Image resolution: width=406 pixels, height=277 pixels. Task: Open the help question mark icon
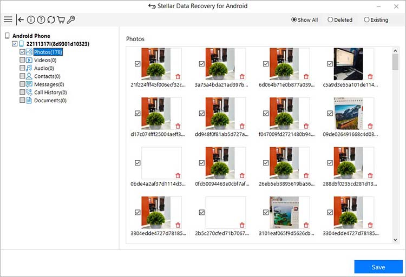click(41, 19)
